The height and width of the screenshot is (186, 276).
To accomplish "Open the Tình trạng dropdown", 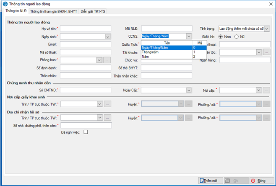I will [267, 28].
